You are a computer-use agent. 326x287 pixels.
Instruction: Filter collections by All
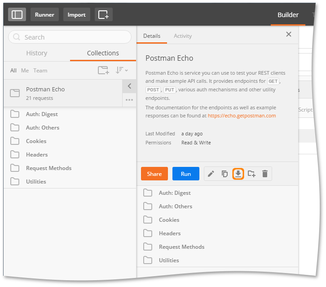[13, 71]
